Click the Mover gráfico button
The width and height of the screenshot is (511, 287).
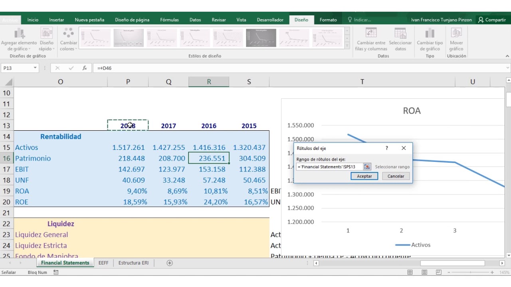pyautogui.click(x=456, y=40)
